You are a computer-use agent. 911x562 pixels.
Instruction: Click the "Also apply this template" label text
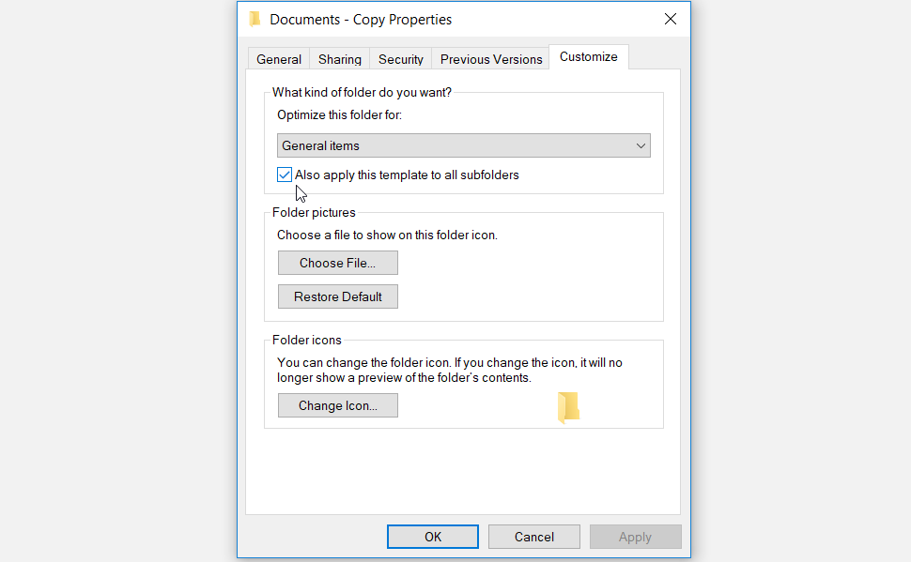[x=407, y=175]
